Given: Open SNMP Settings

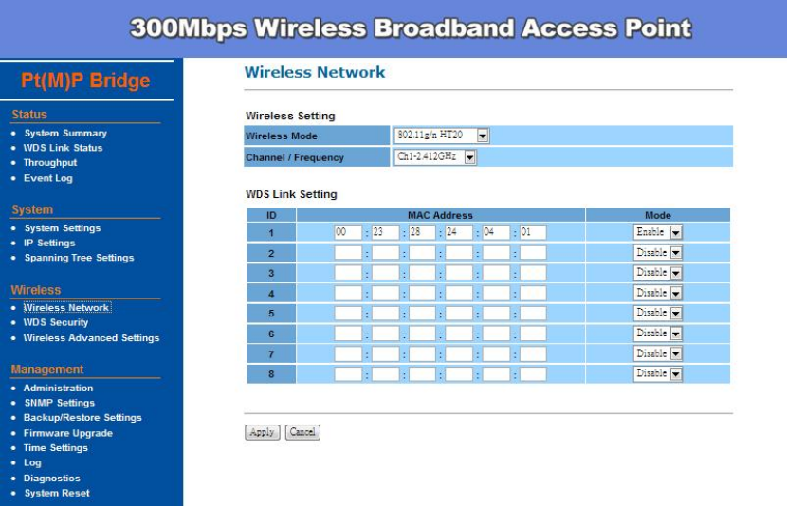Looking at the screenshot, I should click(60, 403).
